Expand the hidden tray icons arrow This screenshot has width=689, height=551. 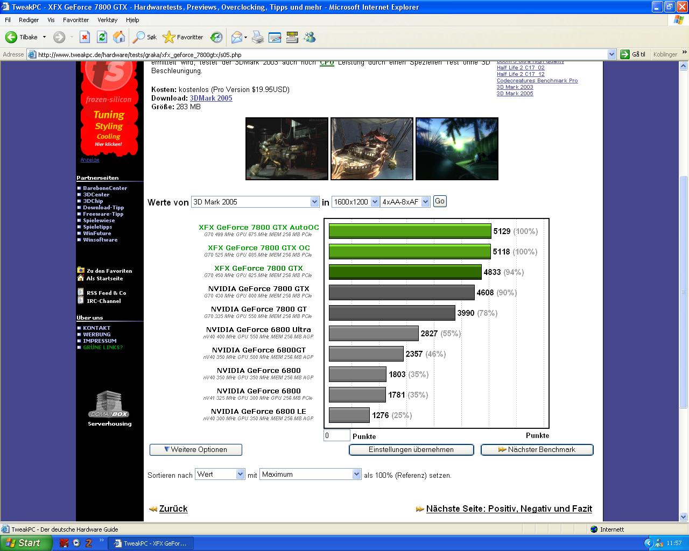pyautogui.click(x=648, y=543)
